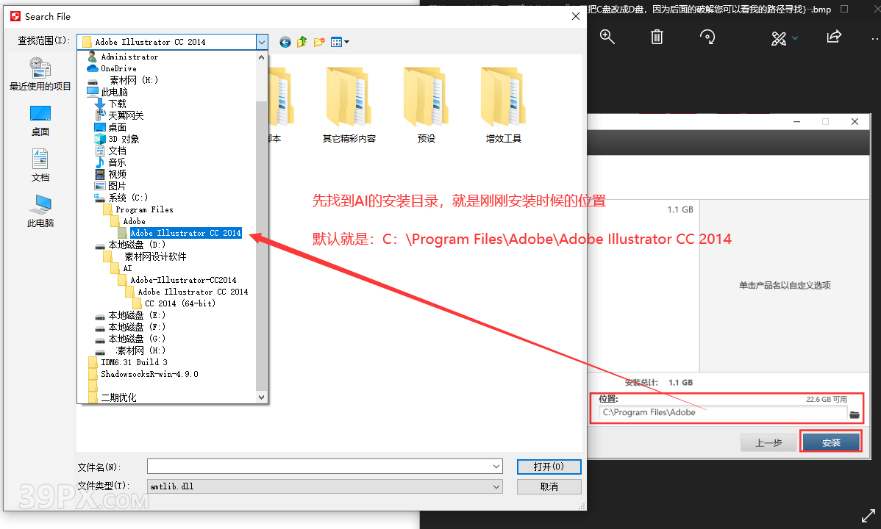The height and width of the screenshot is (529, 881).
Task: Open the 查找范围 dropdown
Action: tap(261, 42)
